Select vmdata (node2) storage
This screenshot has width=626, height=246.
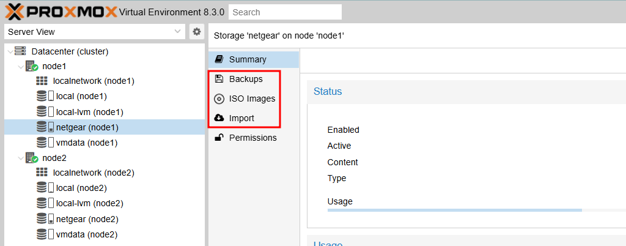(87, 234)
